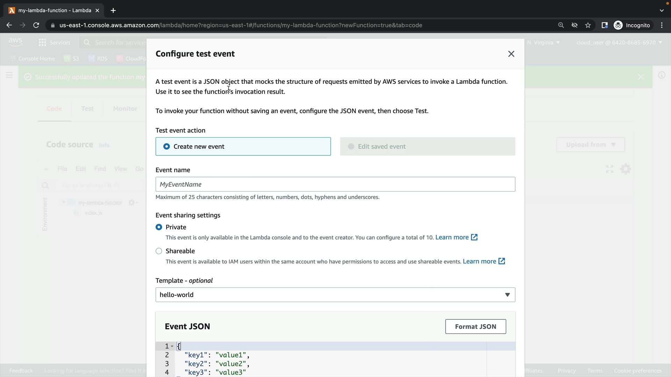This screenshot has height=377, width=671.
Task: Collapse JSON fold arrow on line 1
Action: coord(172,346)
